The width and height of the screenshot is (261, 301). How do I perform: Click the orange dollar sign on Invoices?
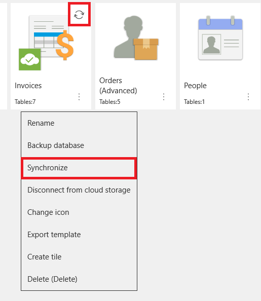pyautogui.click(x=65, y=45)
